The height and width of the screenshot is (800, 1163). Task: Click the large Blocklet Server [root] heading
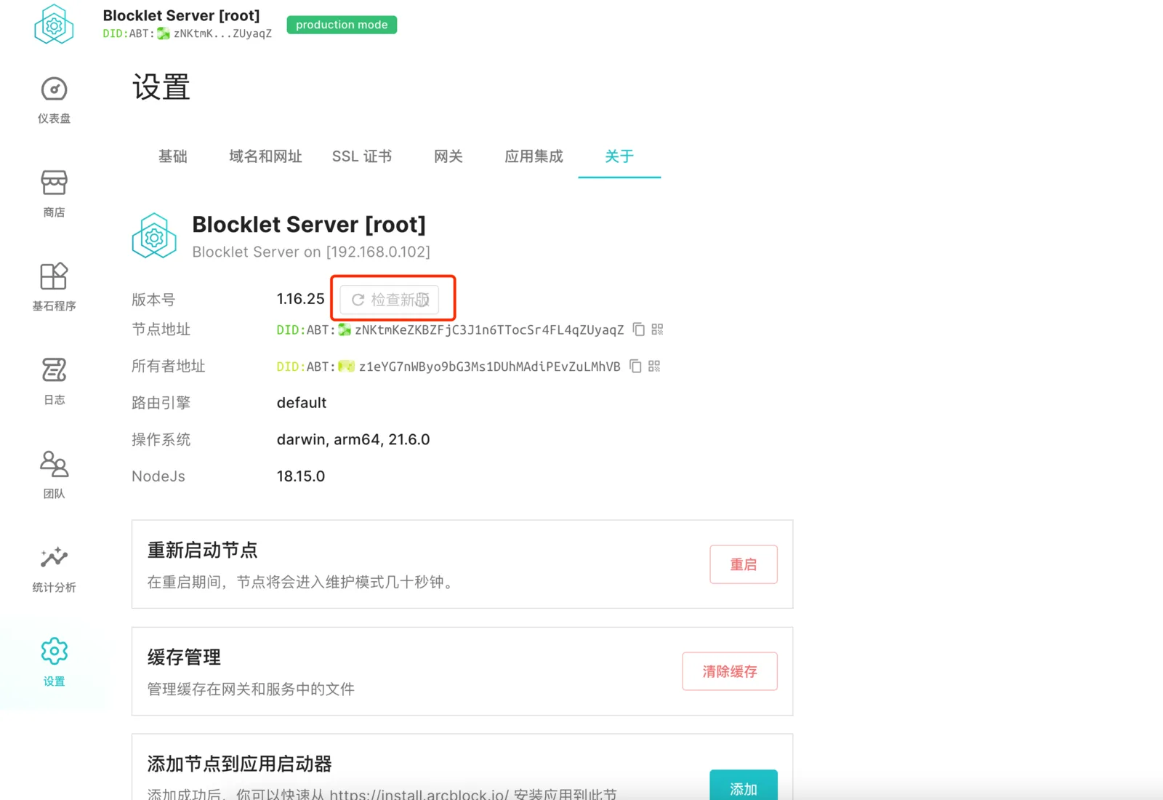[x=309, y=225]
